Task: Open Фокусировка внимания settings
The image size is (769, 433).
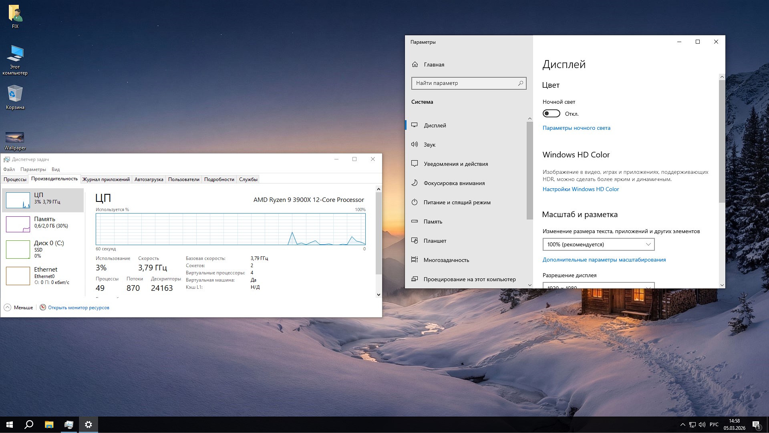Action: tap(454, 183)
